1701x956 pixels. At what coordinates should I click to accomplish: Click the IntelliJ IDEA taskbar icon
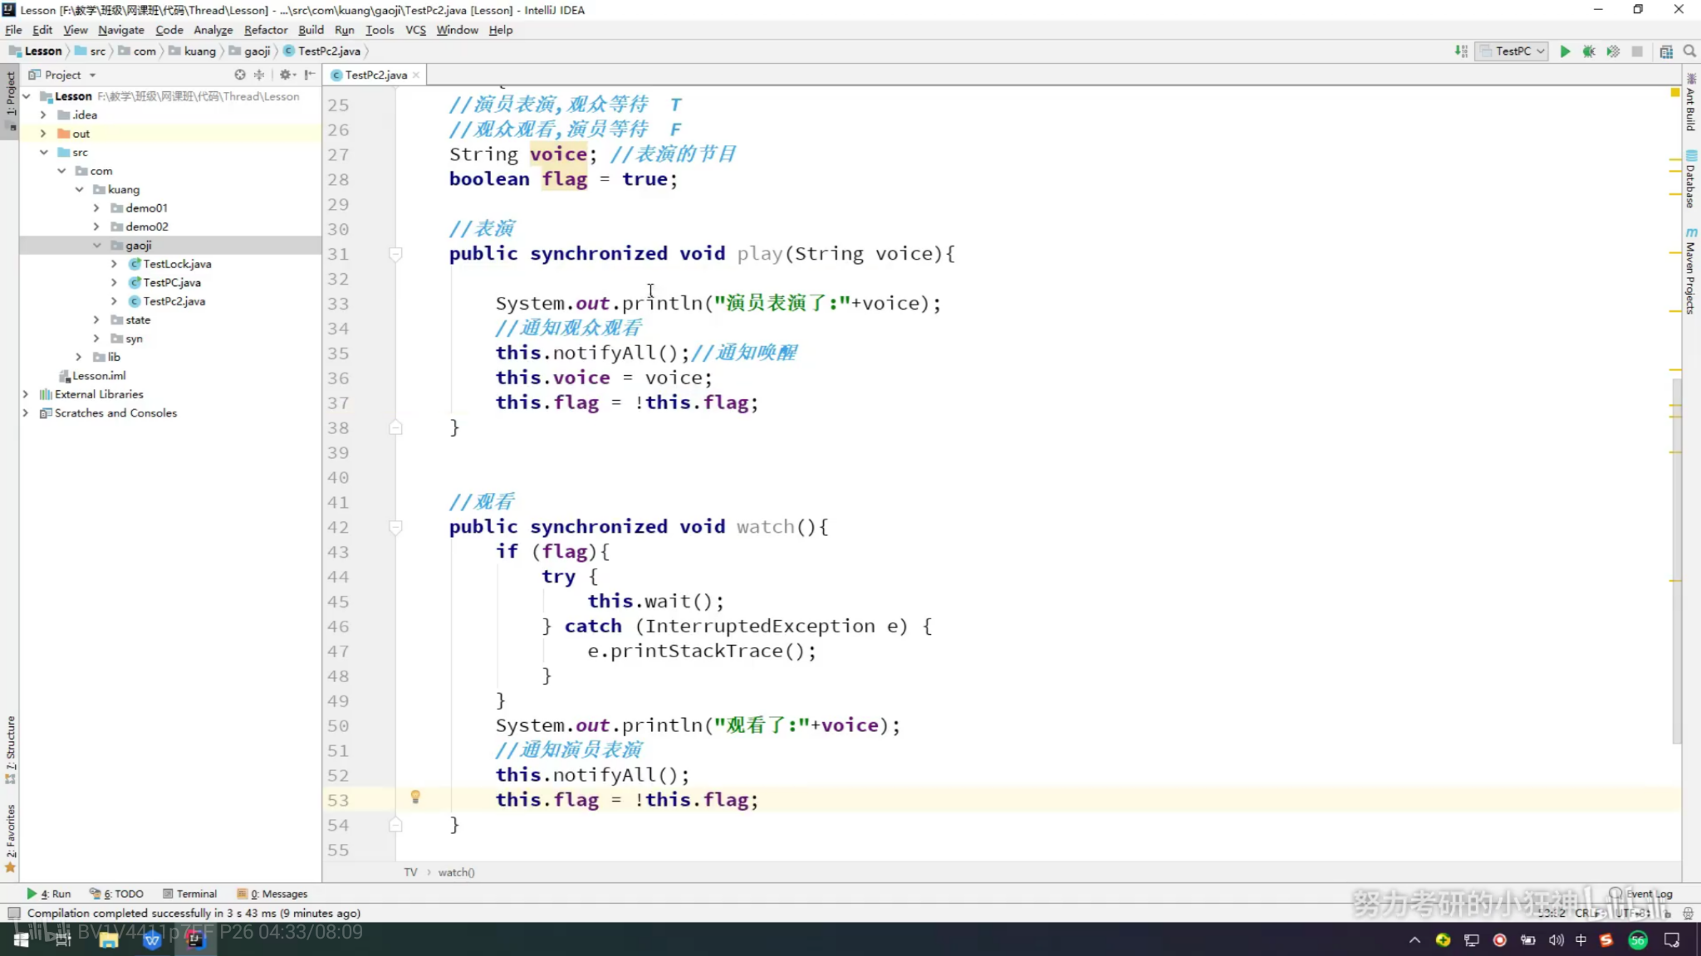tap(194, 939)
